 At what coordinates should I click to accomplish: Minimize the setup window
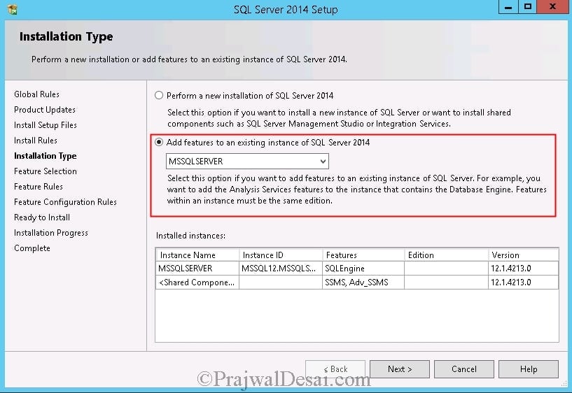tap(508, 7)
